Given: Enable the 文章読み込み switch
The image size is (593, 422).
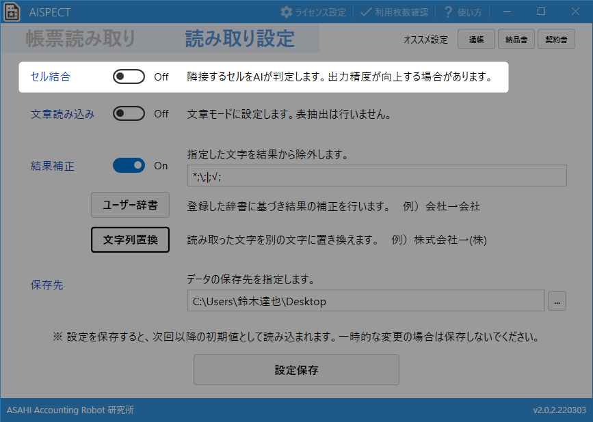Looking at the screenshot, I should pyautogui.click(x=129, y=114).
